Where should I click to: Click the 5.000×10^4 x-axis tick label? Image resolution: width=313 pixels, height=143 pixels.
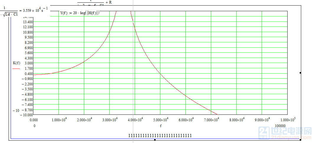160,119
